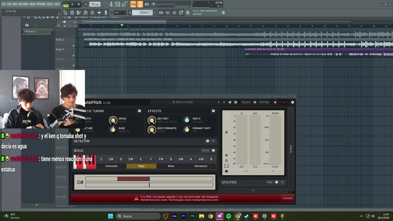This screenshot has width=393, height=221.
Task: Open the Pattern 1 selector
Action: pos(143,13)
